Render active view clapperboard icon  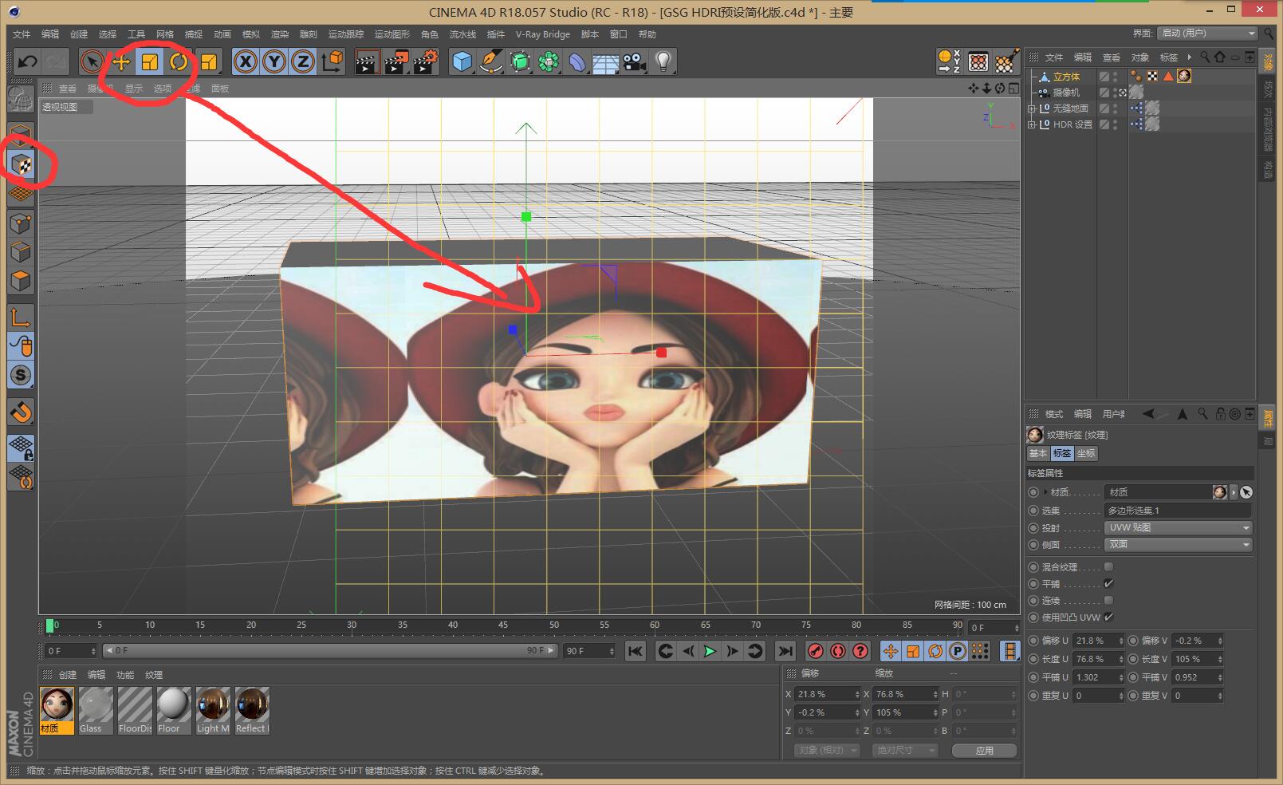click(367, 61)
